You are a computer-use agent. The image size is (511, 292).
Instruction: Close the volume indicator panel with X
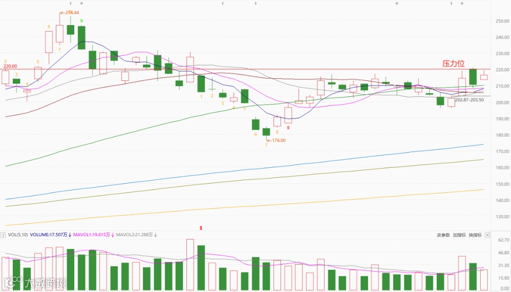487,235
